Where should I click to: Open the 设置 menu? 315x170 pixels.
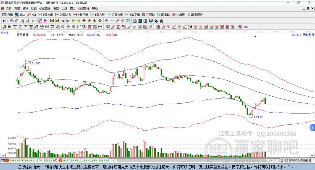[x=56, y=8]
